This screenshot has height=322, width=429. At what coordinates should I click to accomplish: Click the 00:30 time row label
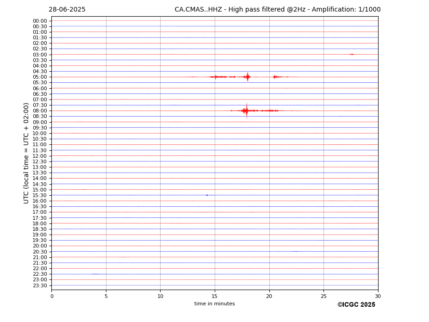pos(40,26)
